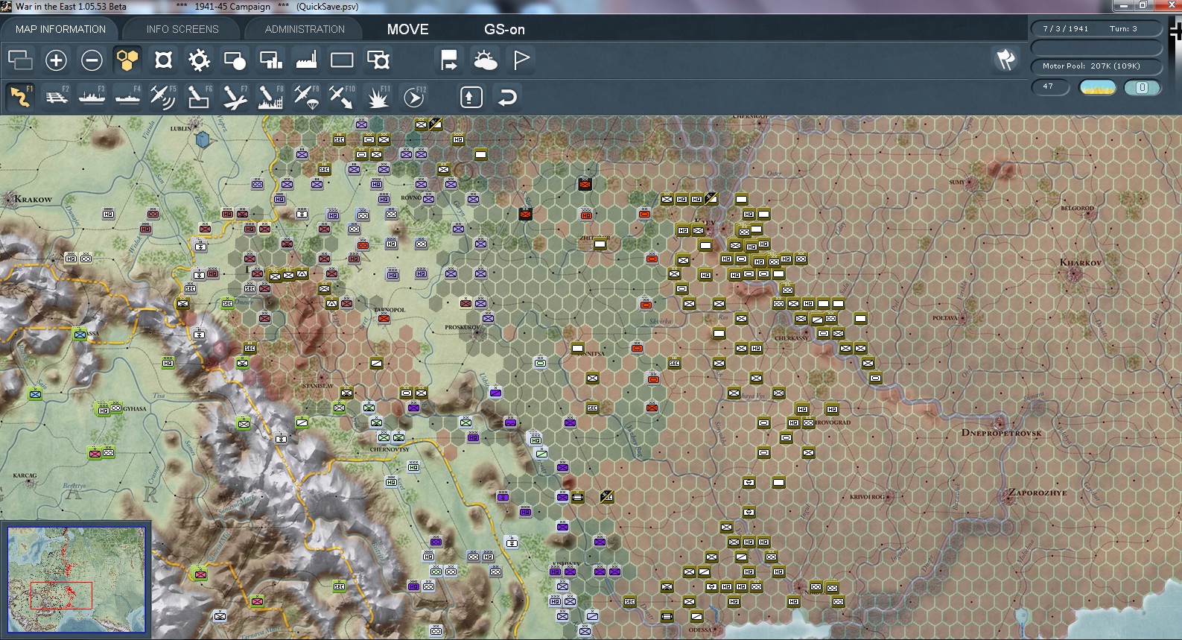Click the MOVE mode label
Viewport: 1182px width, 640px height.
(407, 29)
